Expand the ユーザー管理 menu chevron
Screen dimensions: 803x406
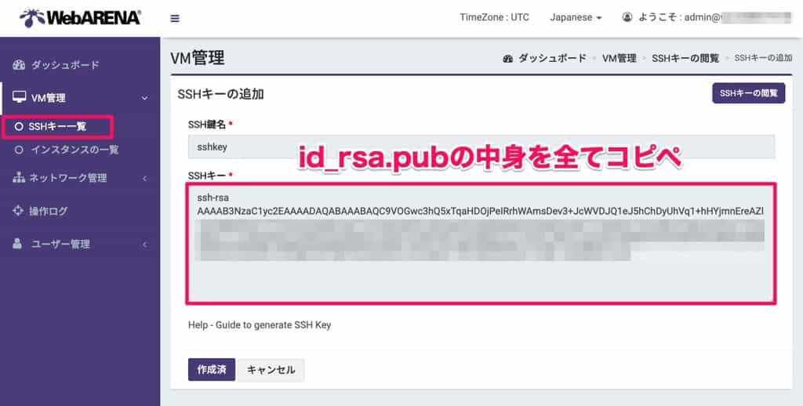tap(144, 245)
